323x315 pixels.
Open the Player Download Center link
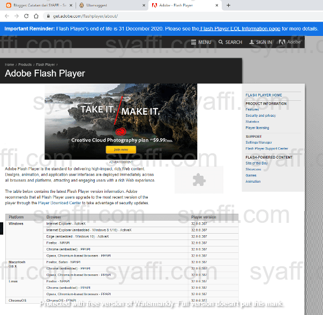click(59, 203)
